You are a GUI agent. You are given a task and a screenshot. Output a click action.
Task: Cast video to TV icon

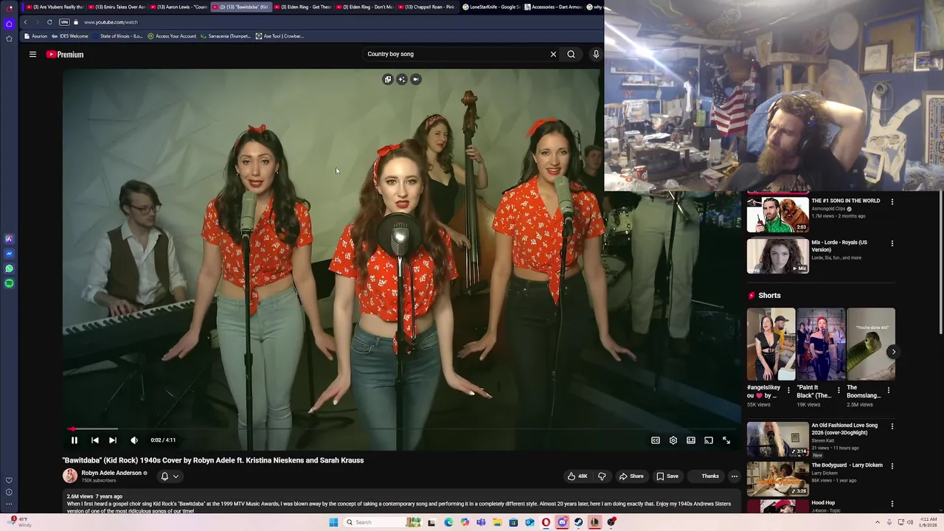pyautogui.click(x=709, y=440)
